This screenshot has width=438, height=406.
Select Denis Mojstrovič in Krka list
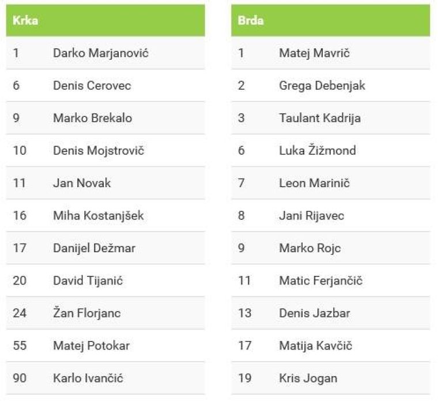(x=98, y=151)
